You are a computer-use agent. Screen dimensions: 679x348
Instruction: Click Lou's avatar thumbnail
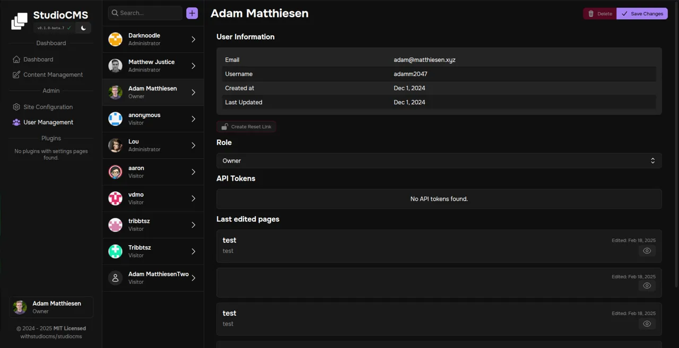[115, 145]
